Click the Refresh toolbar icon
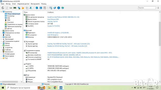 [x=3, y=8]
